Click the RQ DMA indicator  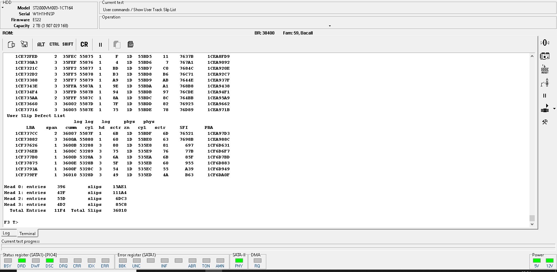pyautogui.click(x=257, y=261)
